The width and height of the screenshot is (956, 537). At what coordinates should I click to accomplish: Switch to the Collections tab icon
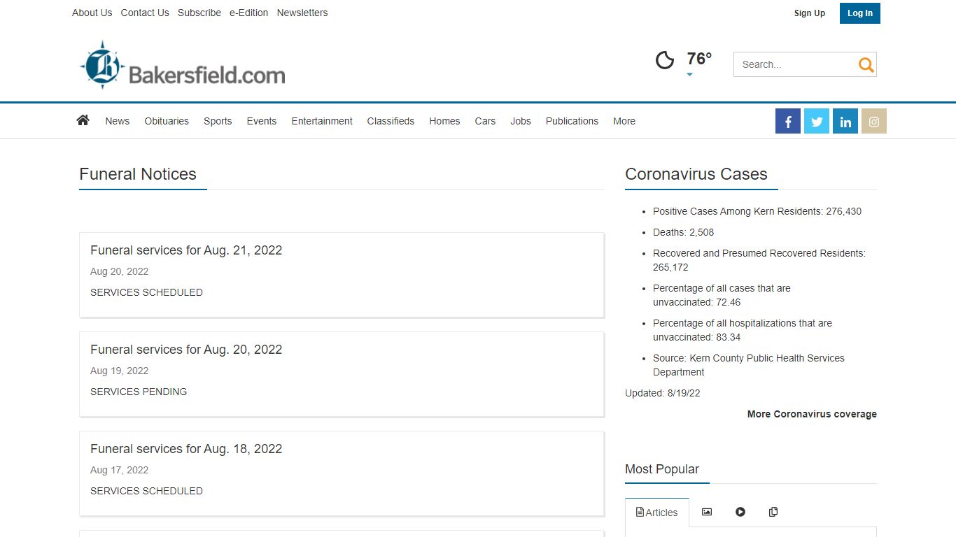tap(773, 512)
